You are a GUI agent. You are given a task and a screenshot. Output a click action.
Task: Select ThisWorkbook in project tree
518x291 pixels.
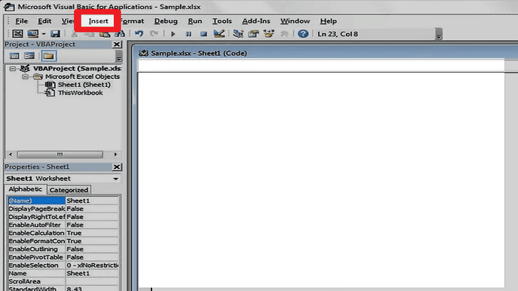pos(80,93)
